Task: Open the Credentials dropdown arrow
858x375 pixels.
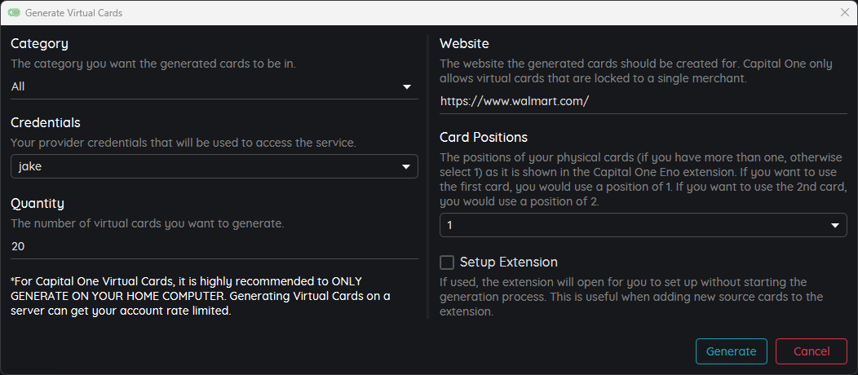Action: coord(406,167)
